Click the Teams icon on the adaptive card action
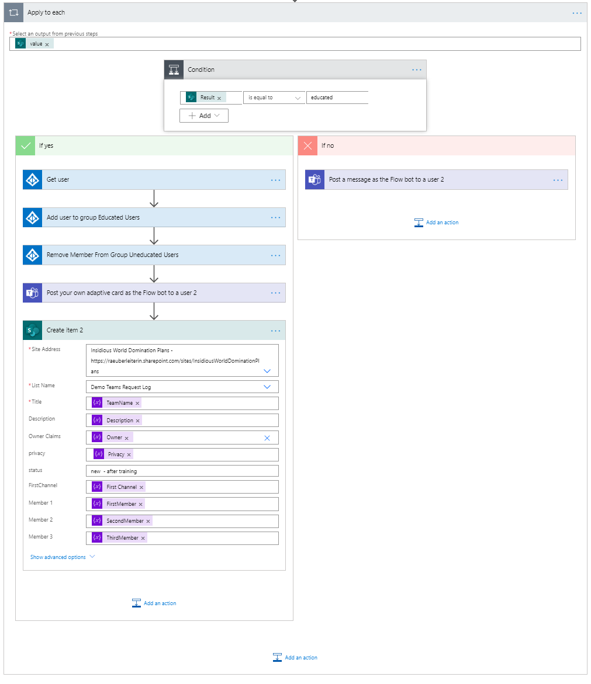This screenshot has height=684, width=591. [x=32, y=293]
